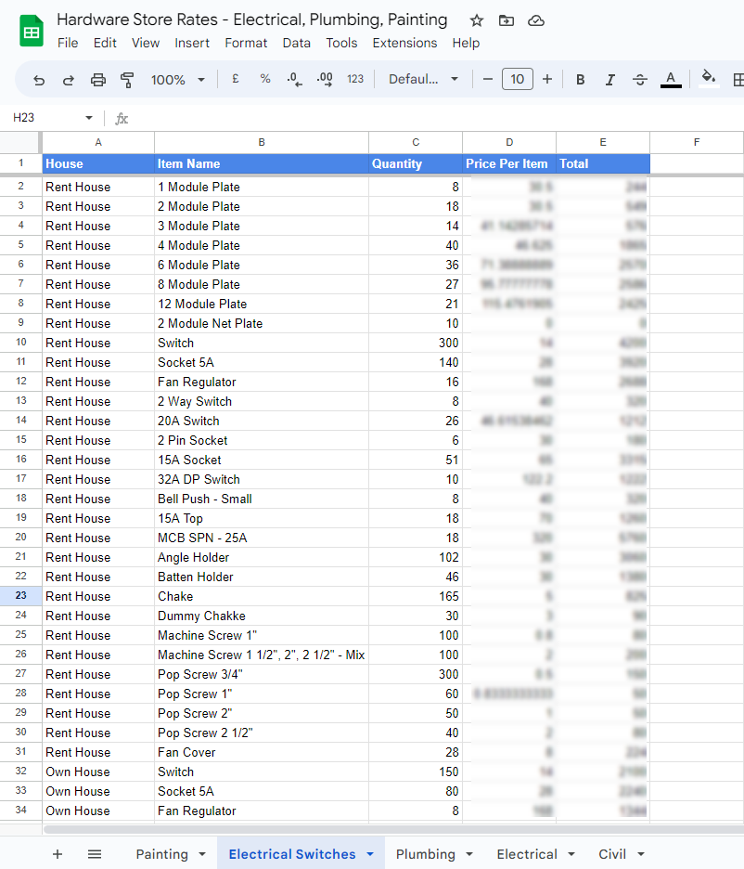Open the fill color picker
744x869 pixels.
(709, 80)
